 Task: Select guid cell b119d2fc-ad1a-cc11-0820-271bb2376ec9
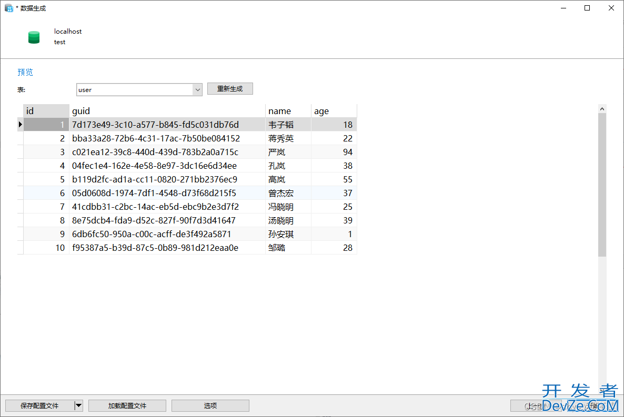click(167, 179)
